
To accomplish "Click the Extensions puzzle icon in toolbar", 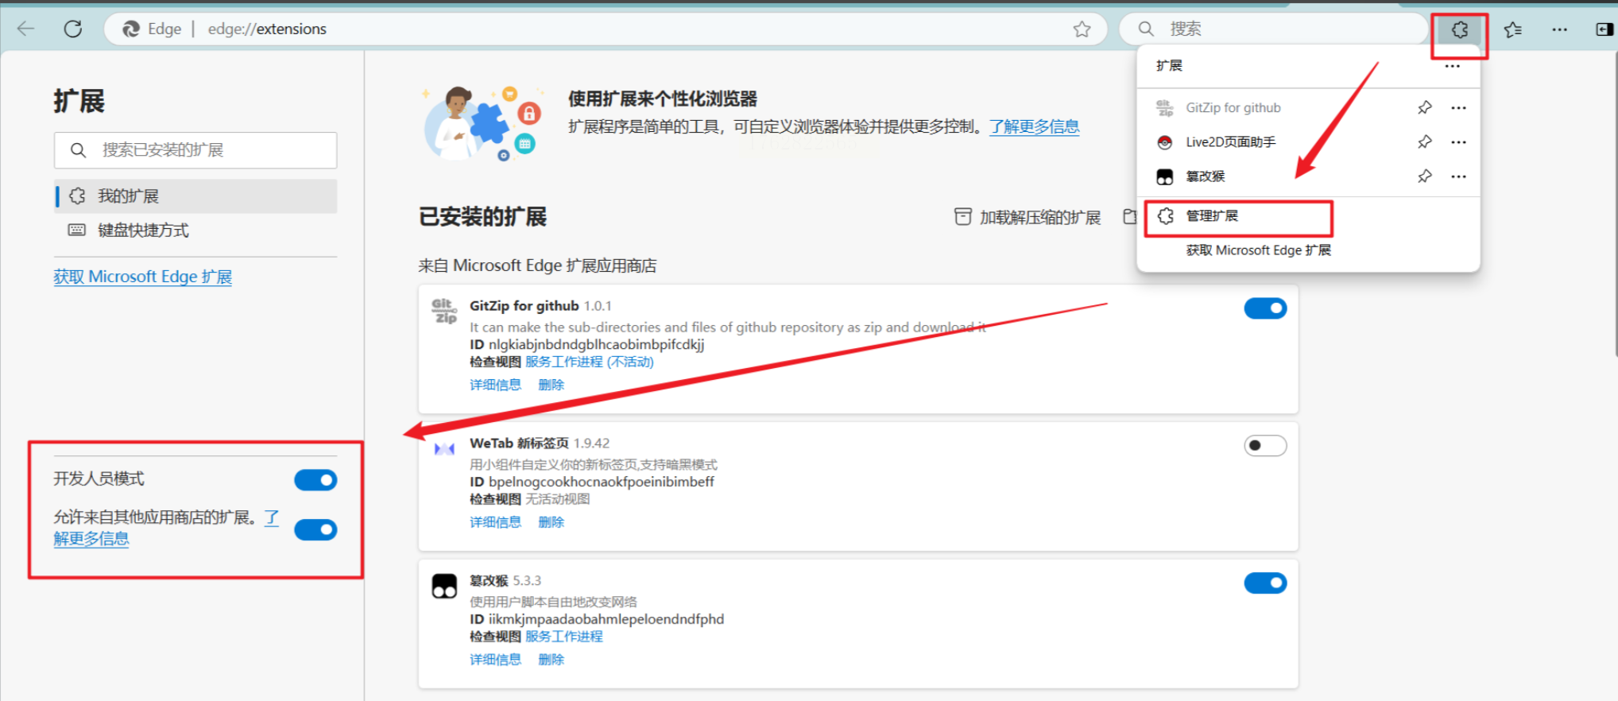I will tap(1460, 29).
